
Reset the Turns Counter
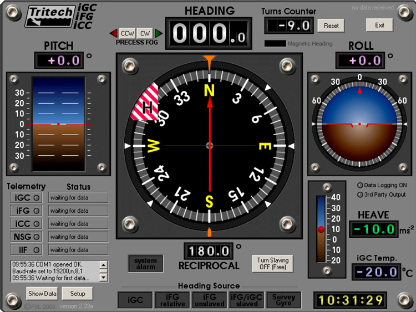(331, 25)
